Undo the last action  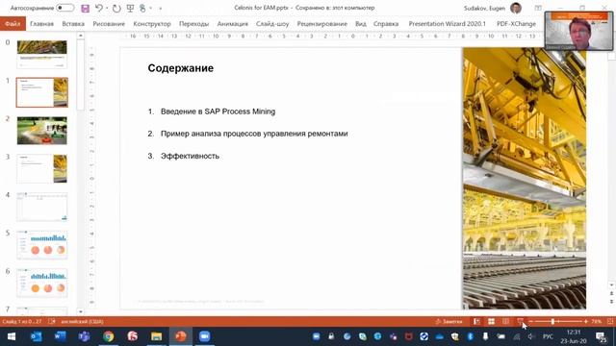click(99, 8)
